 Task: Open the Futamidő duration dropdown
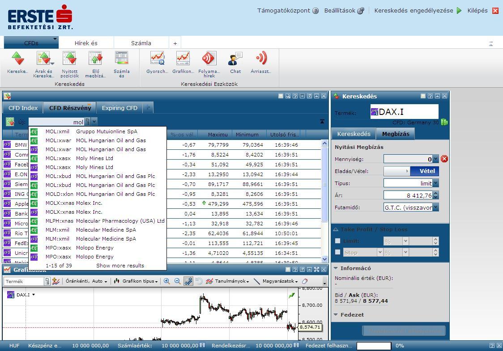click(435, 207)
